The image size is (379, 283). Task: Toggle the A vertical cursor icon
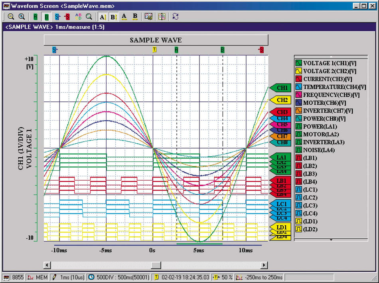[x=103, y=17]
